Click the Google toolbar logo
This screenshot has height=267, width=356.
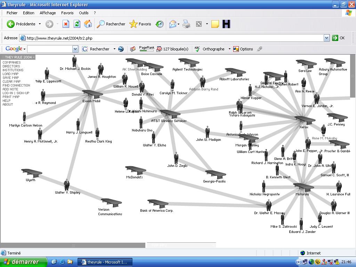click(x=14, y=49)
